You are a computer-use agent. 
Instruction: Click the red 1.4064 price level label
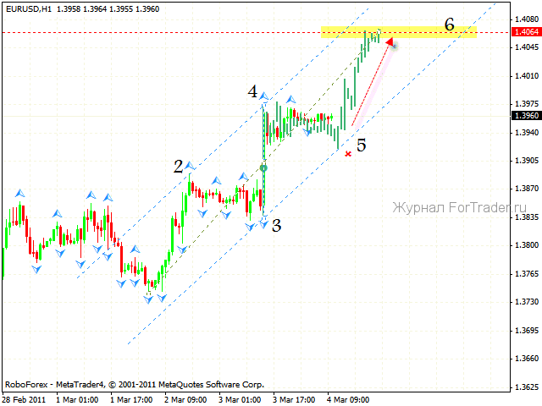[x=522, y=32]
